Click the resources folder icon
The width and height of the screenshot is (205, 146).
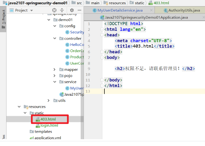pyautogui.click(x=26, y=107)
